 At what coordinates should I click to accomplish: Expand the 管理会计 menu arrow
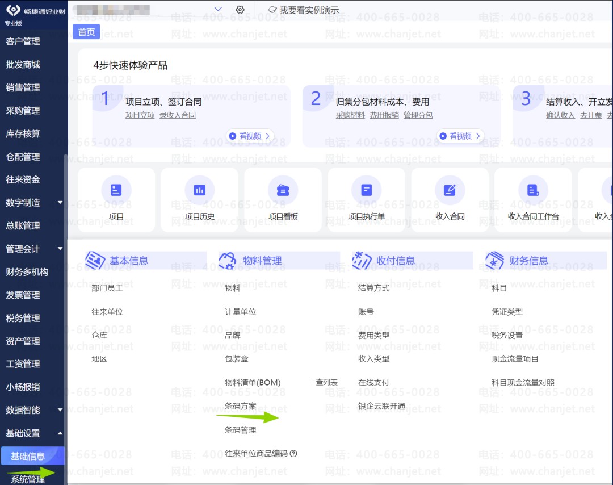pyautogui.click(x=60, y=248)
